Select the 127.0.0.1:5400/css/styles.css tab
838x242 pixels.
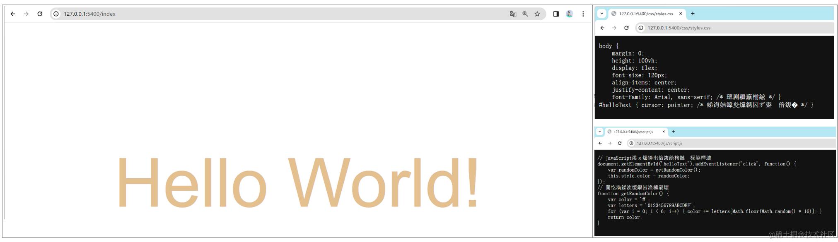(x=646, y=14)
